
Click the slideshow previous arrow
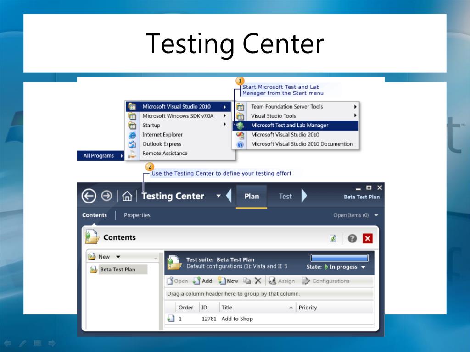tap(7, 343)
